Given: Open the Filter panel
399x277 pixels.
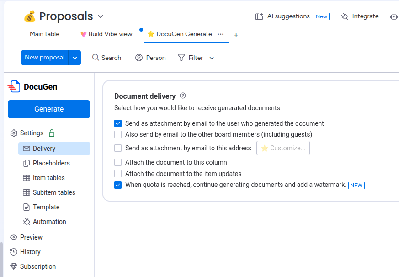Looking at the screenshot, I should pos(196,58).
